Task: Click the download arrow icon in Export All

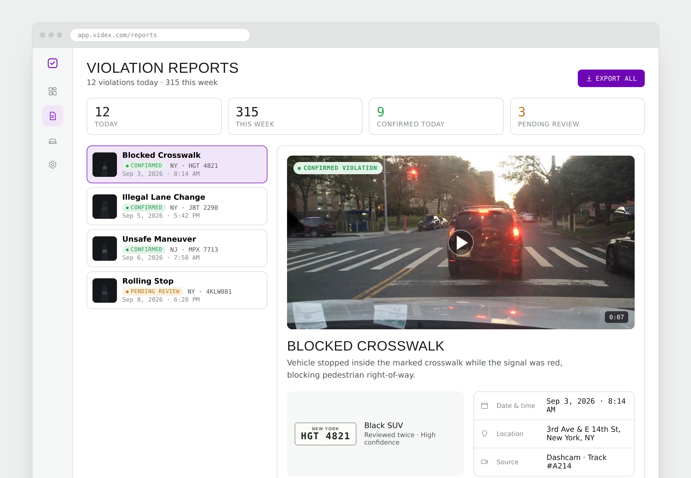Action: 589,78
